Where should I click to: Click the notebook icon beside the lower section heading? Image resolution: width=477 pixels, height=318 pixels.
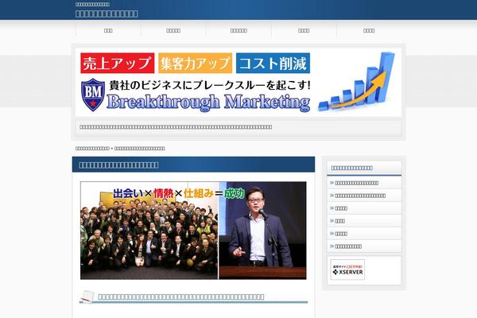click(x=87, y=297)
